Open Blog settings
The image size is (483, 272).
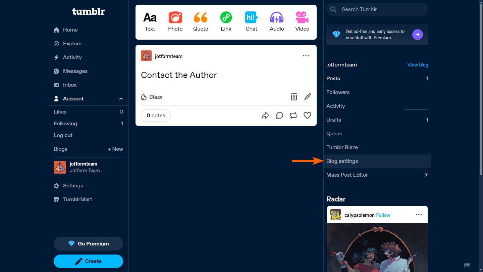[377, 161]
